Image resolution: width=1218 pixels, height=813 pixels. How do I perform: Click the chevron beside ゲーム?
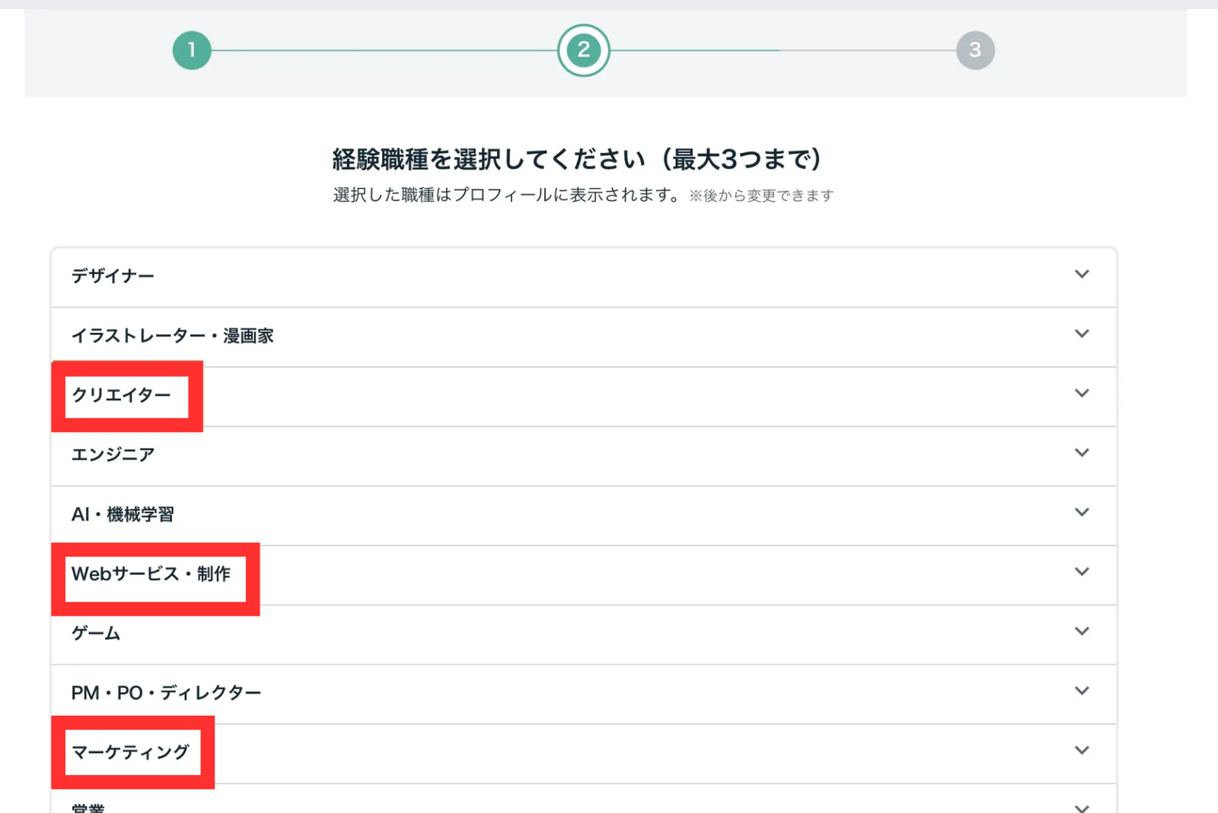pyautogui.click(x=1082, y=631)
